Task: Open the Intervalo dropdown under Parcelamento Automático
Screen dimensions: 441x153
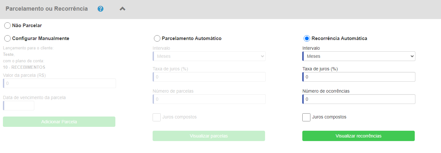Action: pyautogui.click(x=209, y=56)
